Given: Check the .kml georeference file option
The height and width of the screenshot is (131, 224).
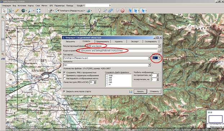Looking at the screenshot, I should pos(107,80).
